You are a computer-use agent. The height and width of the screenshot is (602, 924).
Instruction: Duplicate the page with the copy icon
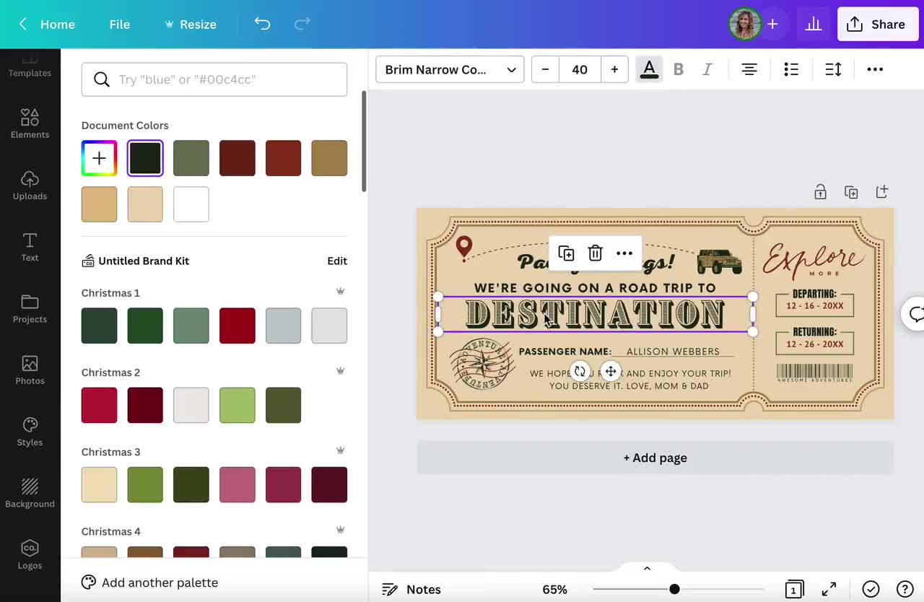851,192
